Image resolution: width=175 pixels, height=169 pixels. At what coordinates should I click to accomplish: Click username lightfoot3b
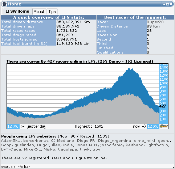pyautogui.click(x=157, y=145)
